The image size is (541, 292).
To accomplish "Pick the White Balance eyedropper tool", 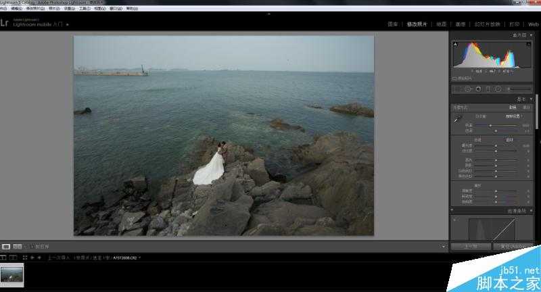I will (458, 119).
